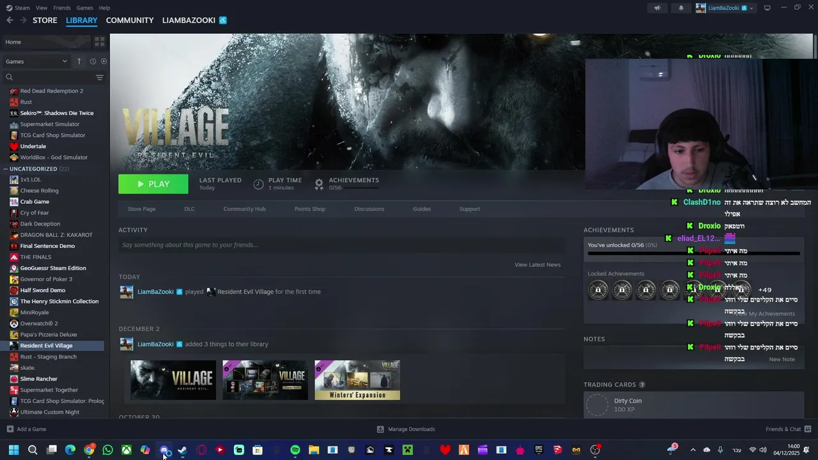The width and height of the screenshot is (818, 460).
Task: Open the Games menu
Action: click(x=84, y=8)
